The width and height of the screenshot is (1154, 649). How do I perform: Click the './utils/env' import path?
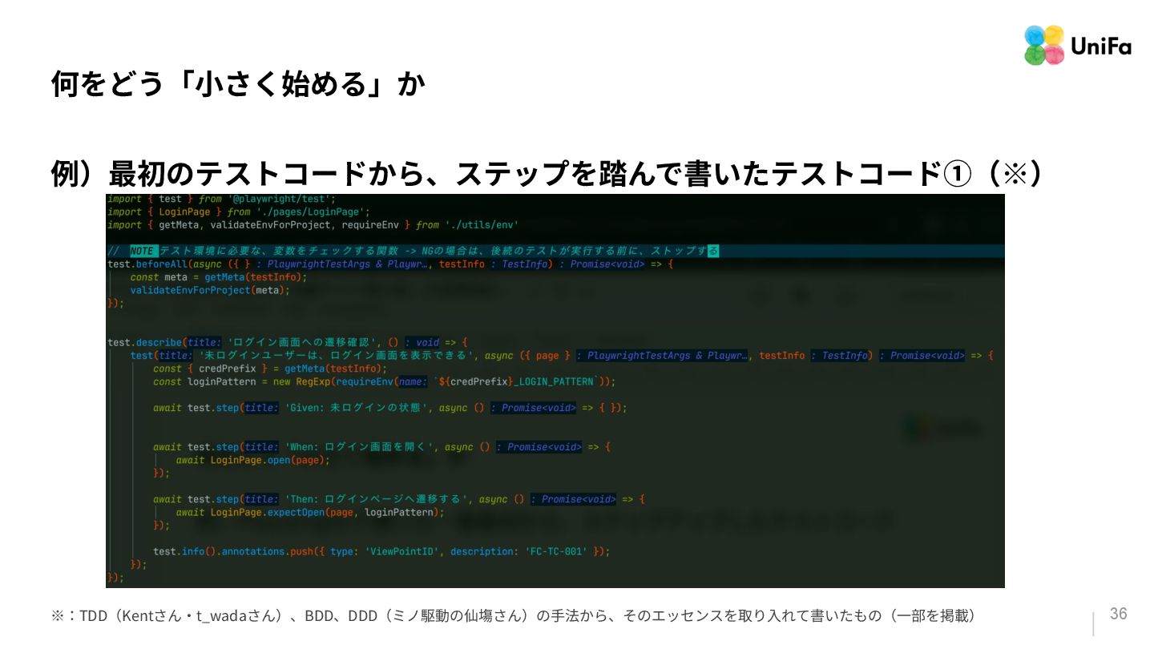pyautogui.click(x=482, y=225)
